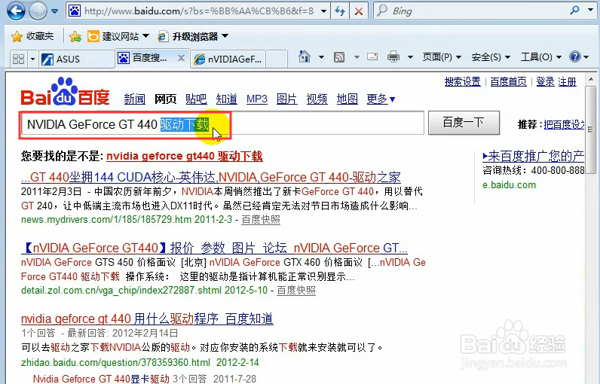Click the Quick Tabs grid icon

point(18,59)
